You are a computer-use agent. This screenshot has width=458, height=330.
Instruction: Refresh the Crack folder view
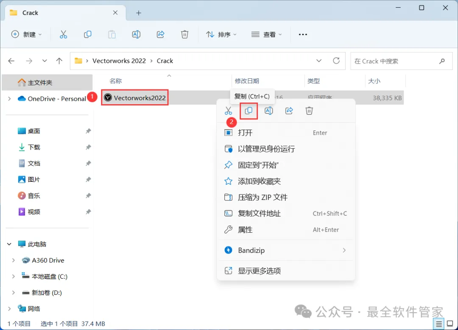[336, 61]
